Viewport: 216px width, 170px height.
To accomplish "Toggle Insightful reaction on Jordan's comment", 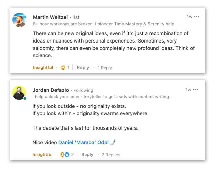I will (x=42, y=154).
